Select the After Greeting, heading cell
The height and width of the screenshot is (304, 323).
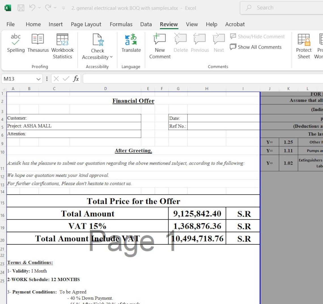point(133,151)
